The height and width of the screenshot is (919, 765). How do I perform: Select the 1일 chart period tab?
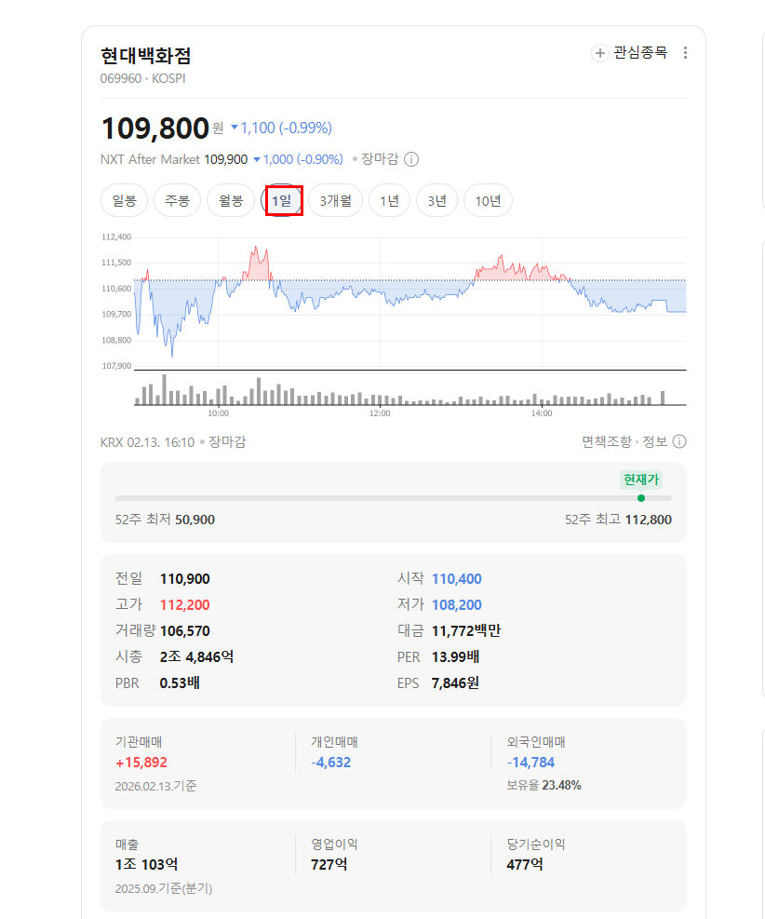[x=282, y=200]
